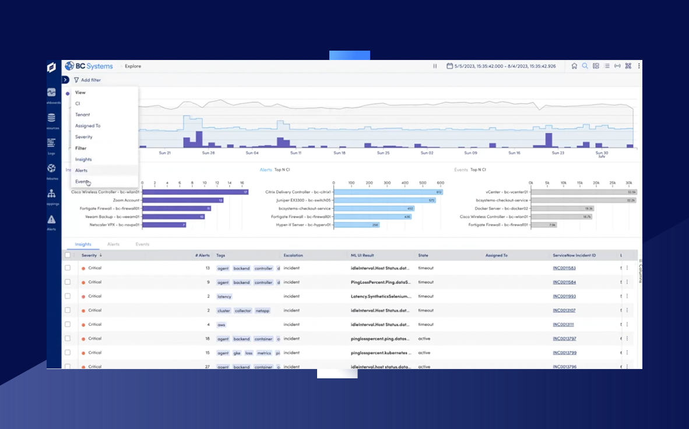Click the list view icon in toolbar
Screen dimensions: 689x429
[x=607, y=66]
